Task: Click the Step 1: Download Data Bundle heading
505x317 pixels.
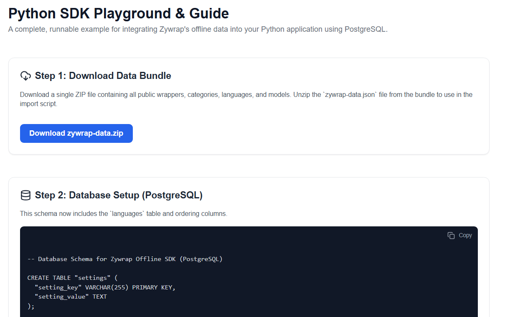Action: [103, 76]
